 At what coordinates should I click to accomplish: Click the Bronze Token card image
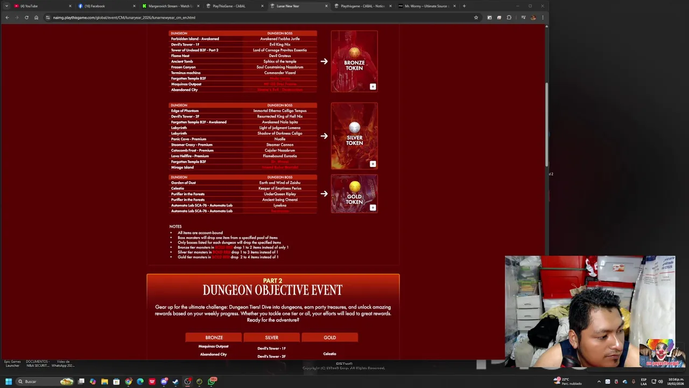point(354,61)
